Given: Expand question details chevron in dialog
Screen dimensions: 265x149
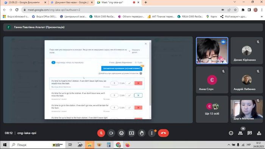Looking at the screenshot, I should pyautogui.click(x=129, y=51).
